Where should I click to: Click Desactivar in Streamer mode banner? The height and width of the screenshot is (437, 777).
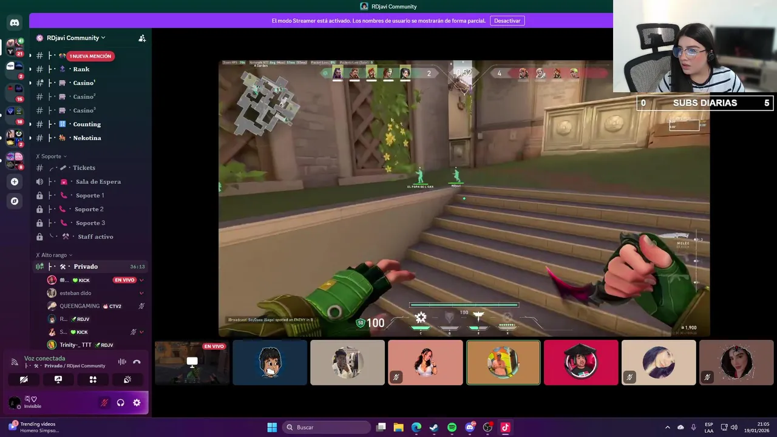507,21
